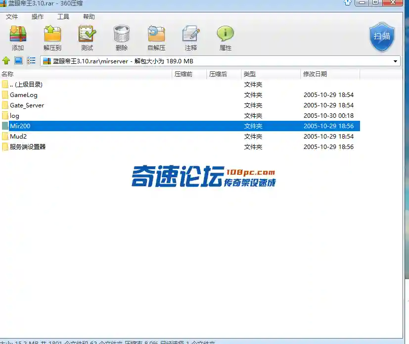Start the 扫描 shield scan

point(382,37)
